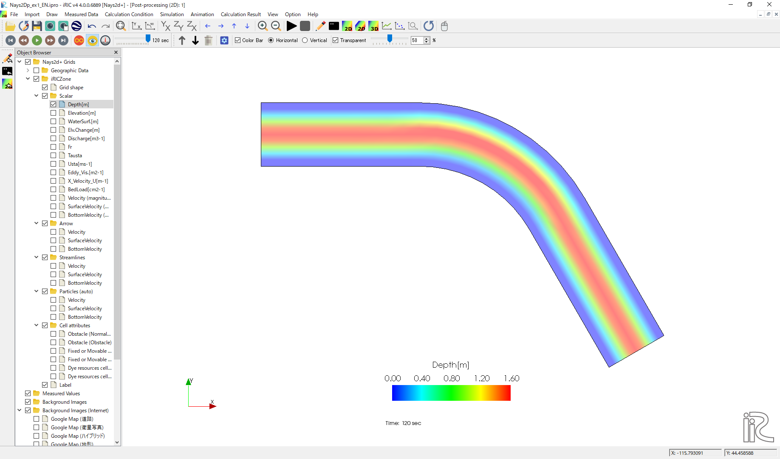Click the delete item trash icon
Image resolution: width=780 pixels, height=459 pixels.
point(209,40)
